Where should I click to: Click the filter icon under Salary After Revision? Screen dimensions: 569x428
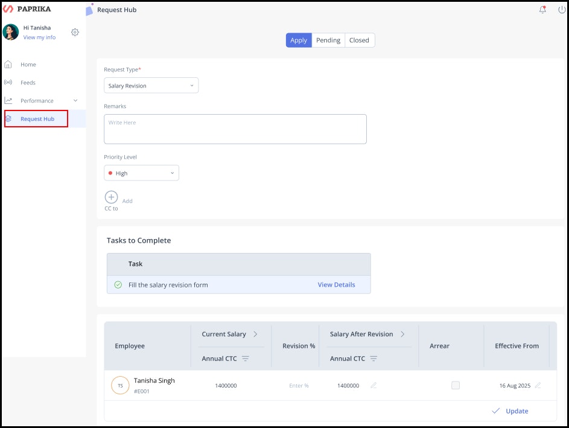coord(374,359)
